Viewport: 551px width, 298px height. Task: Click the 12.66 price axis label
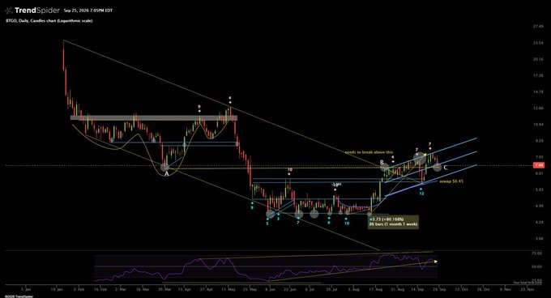click(x=538, y=109)
